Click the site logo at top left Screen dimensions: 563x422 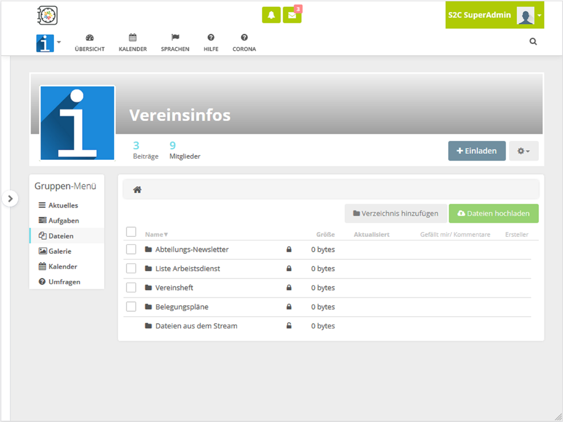[x=47, y=15]
